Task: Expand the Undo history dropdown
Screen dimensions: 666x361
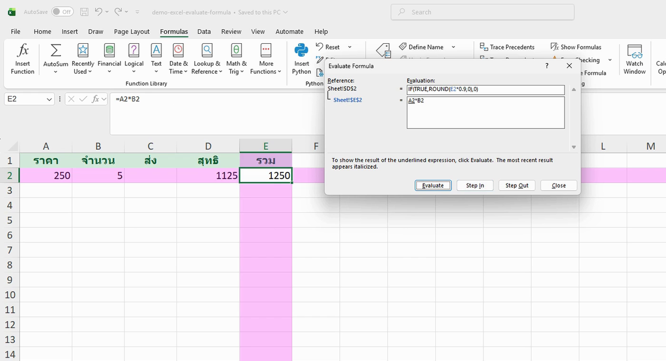Action: click(x=107, y=12)
